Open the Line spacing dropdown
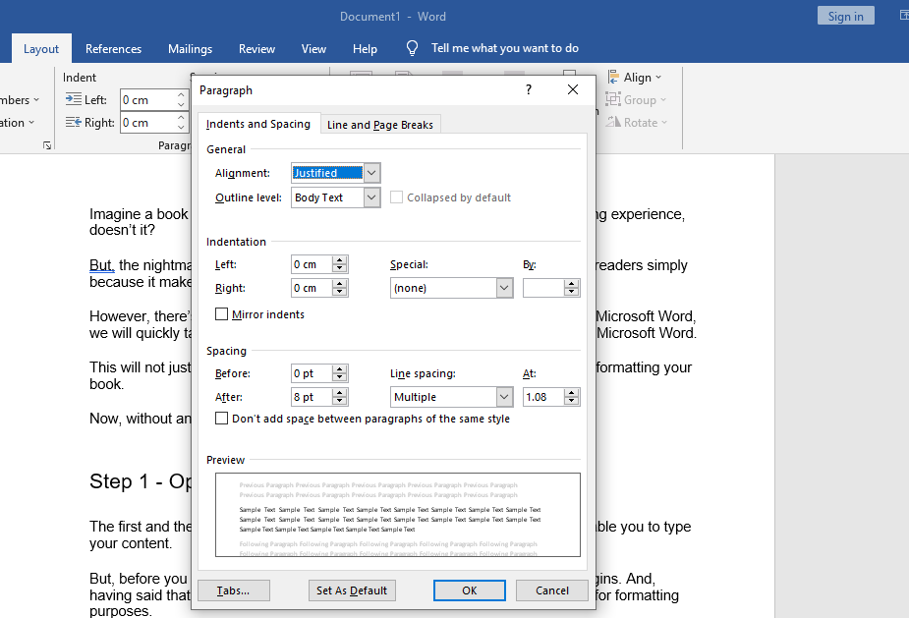 point(504,397)
